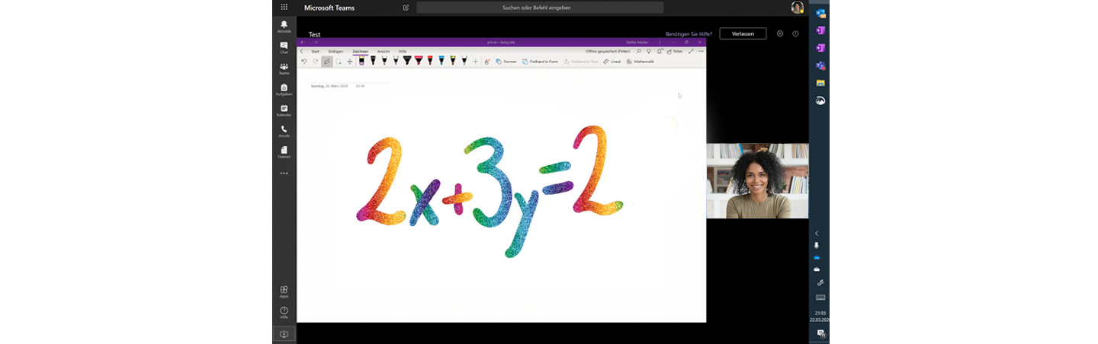Open the Kalender icon in sidebar
The image size is (1098, 344).
coord(284,110)
